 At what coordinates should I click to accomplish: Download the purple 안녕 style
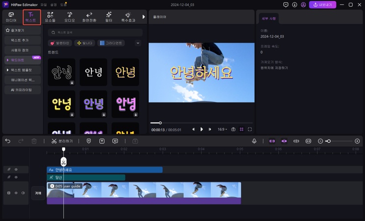[104, 115]
